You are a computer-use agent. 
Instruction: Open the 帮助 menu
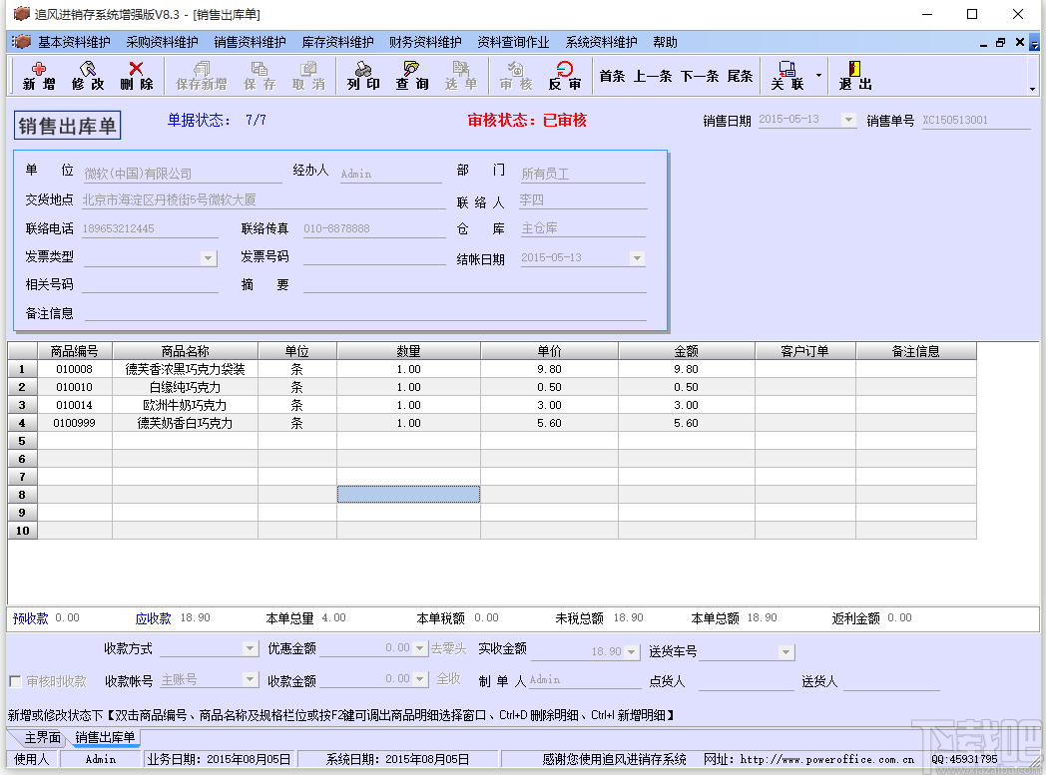pos(665,42)
